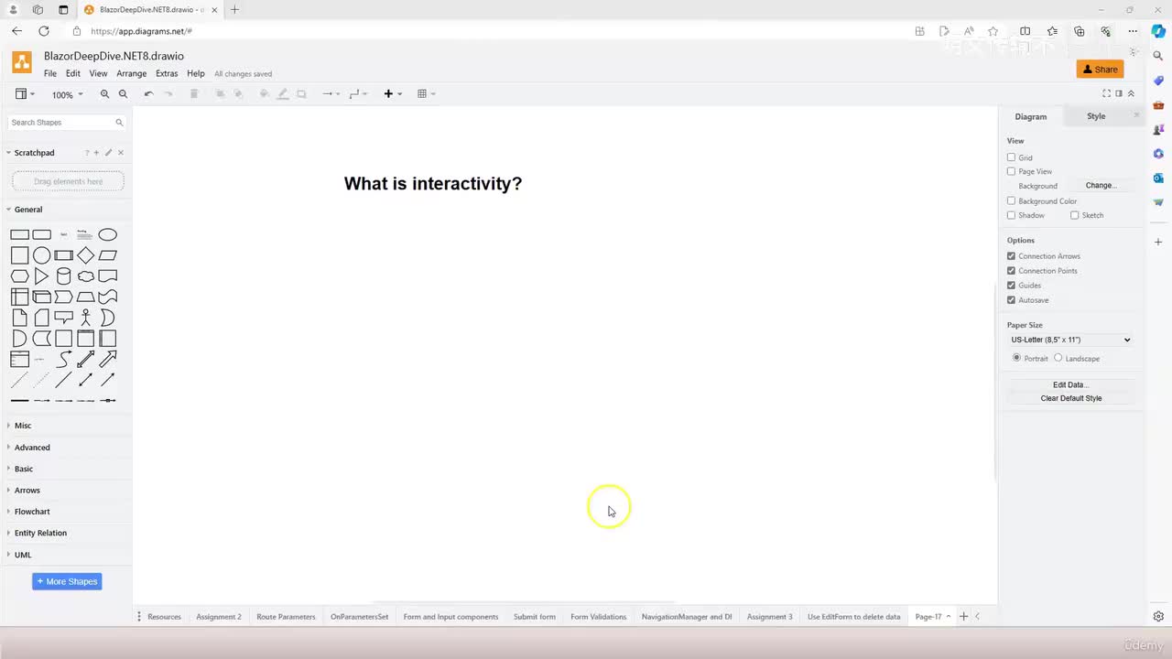Expand the UML shapes section
The height and width of the screenshot is (659, 1172).
23,555
